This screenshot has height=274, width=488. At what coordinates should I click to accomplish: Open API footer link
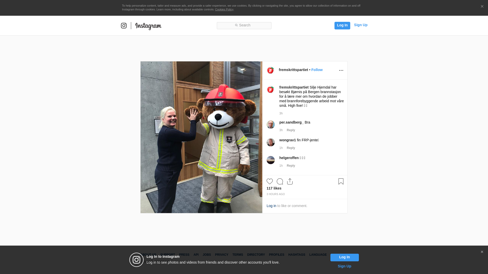click(x=196, y=255)
